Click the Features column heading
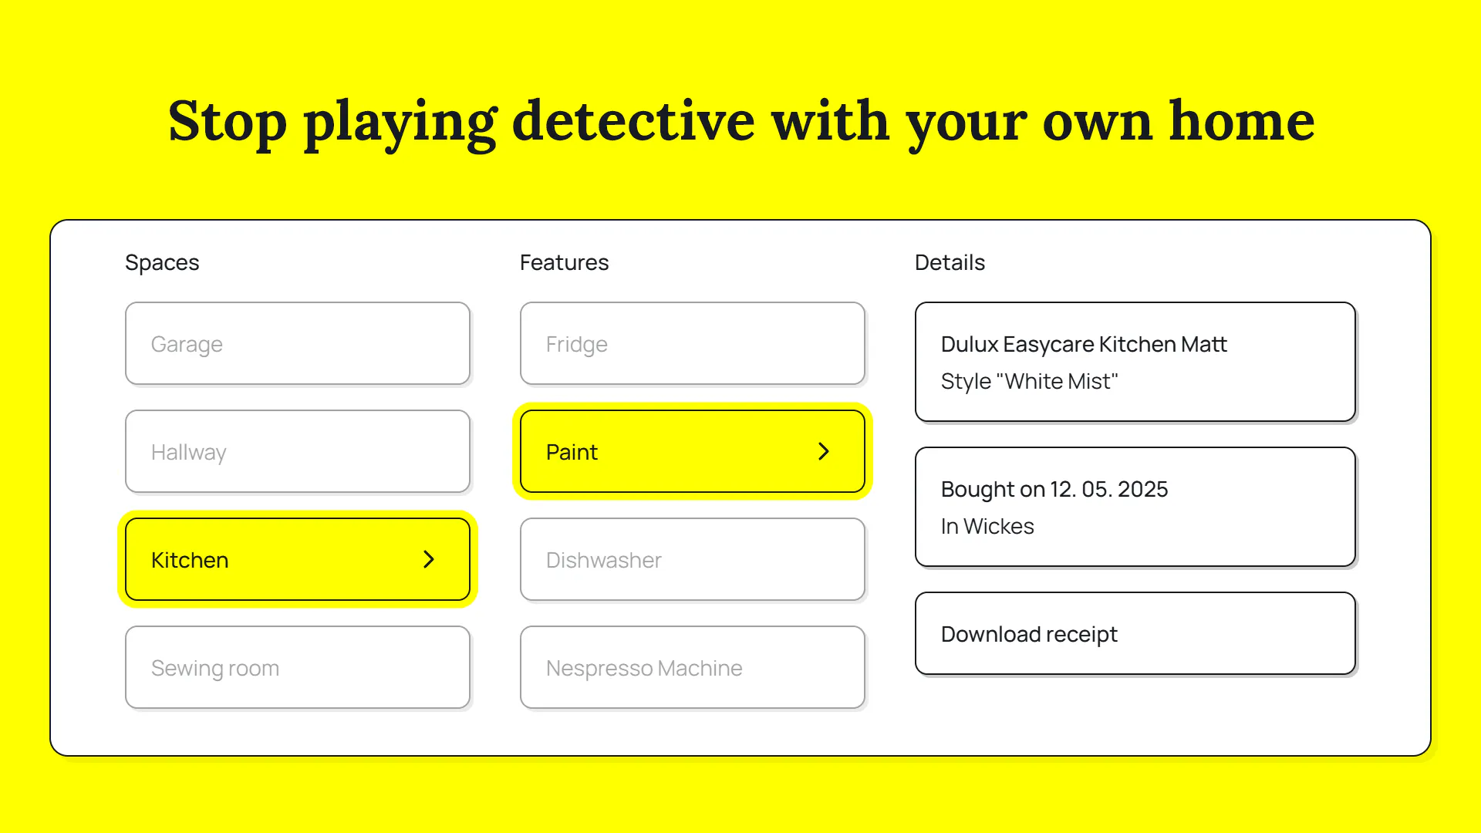1481x833 pixels. pyautogui.click(x=564, y=262)
